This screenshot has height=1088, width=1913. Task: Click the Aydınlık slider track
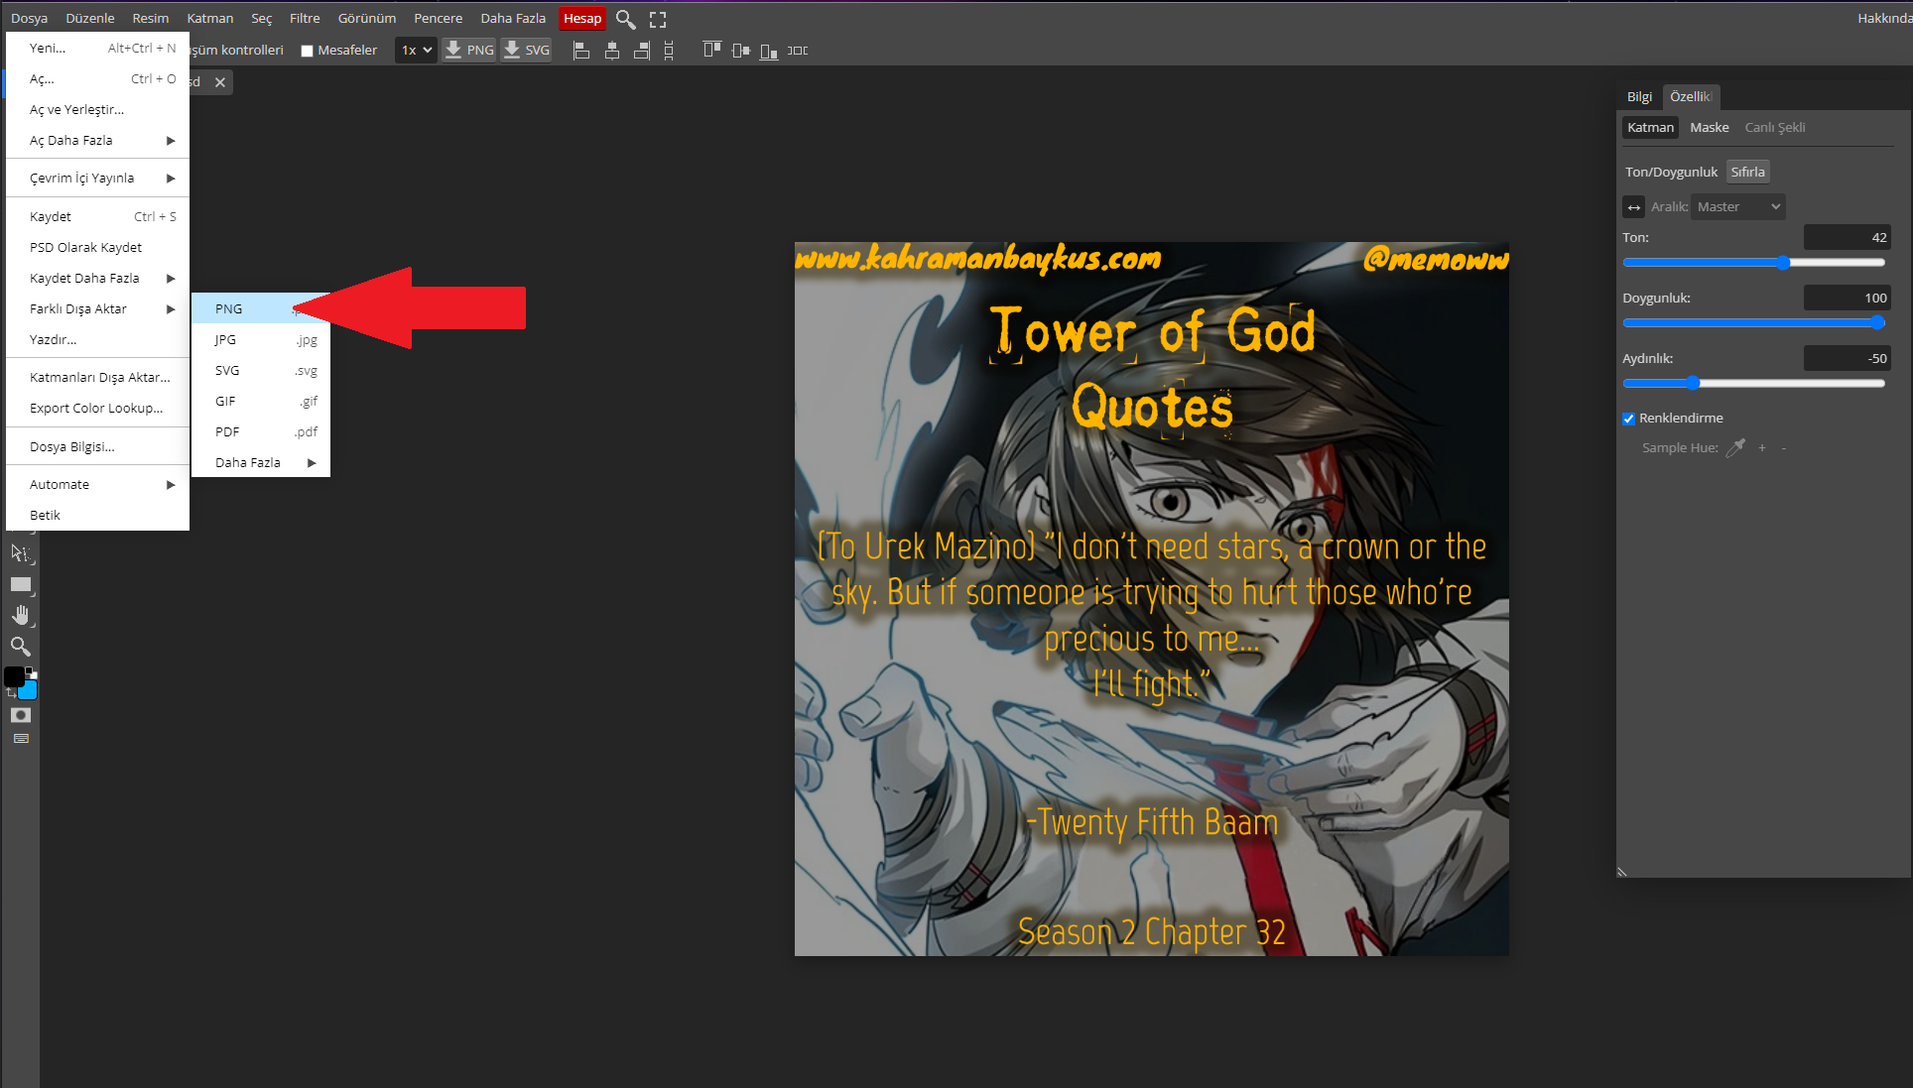tap(1754, 384)
